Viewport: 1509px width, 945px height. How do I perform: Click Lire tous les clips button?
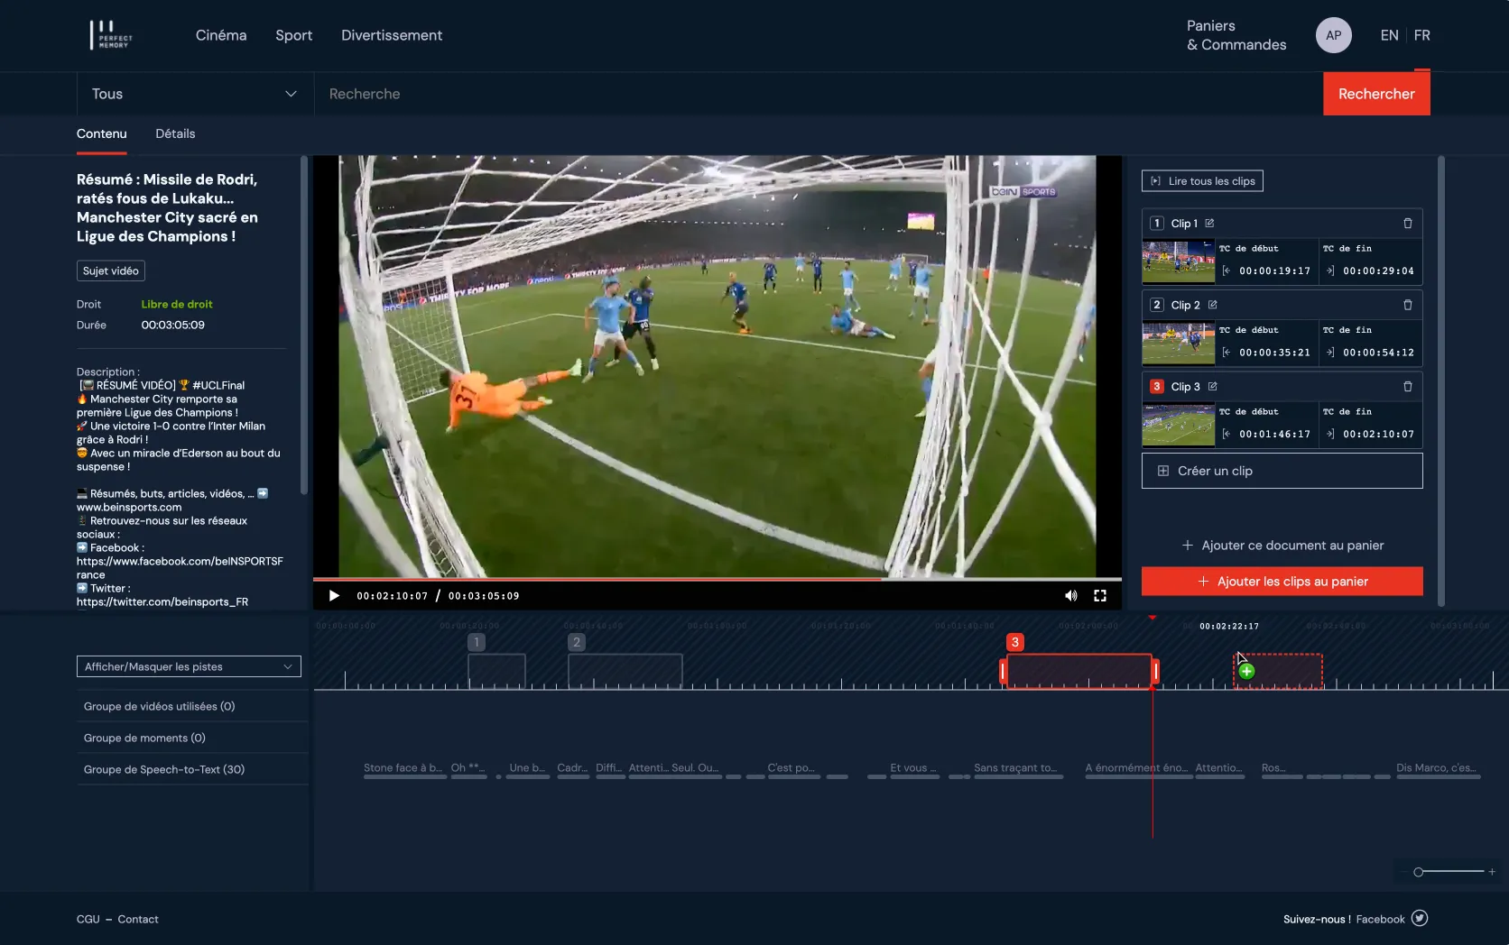pyautogui.click(x=1202, y=181)
